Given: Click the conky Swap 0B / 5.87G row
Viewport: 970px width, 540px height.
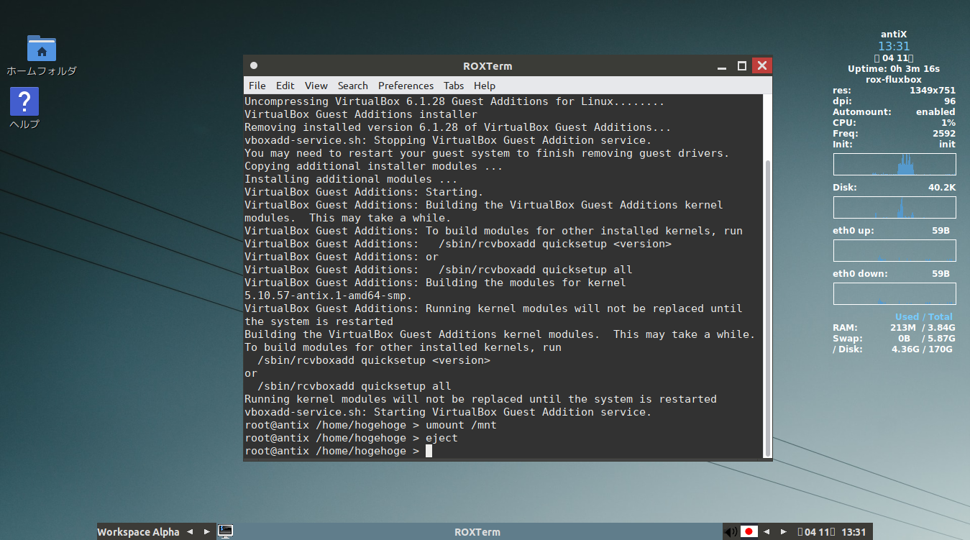Looking at the screenshot, I should tap(892, 339).
